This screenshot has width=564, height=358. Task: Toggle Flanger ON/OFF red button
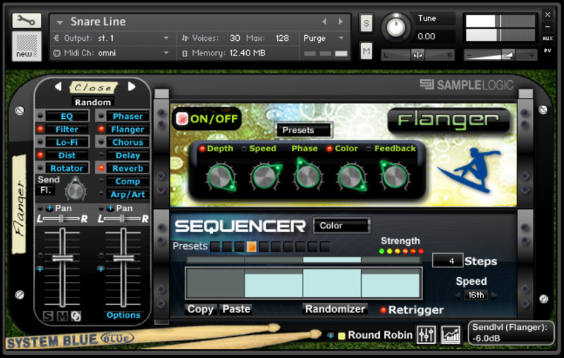[182, 119]
